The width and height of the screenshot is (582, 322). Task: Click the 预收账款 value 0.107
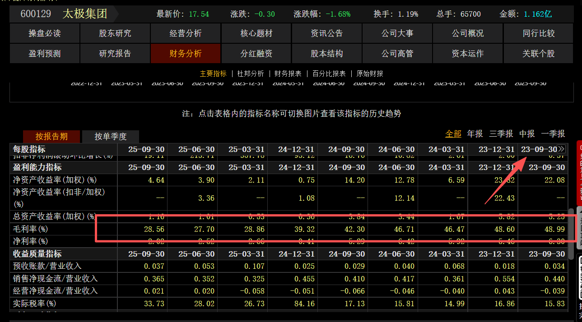click(x=254, y=266)
